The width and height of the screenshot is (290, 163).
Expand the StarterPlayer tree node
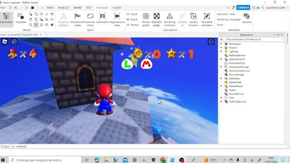221,86
